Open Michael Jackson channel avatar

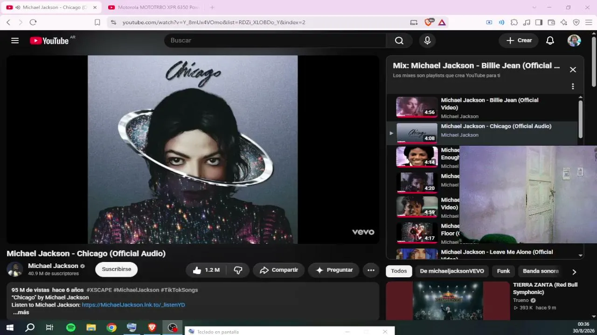point(15,269)
